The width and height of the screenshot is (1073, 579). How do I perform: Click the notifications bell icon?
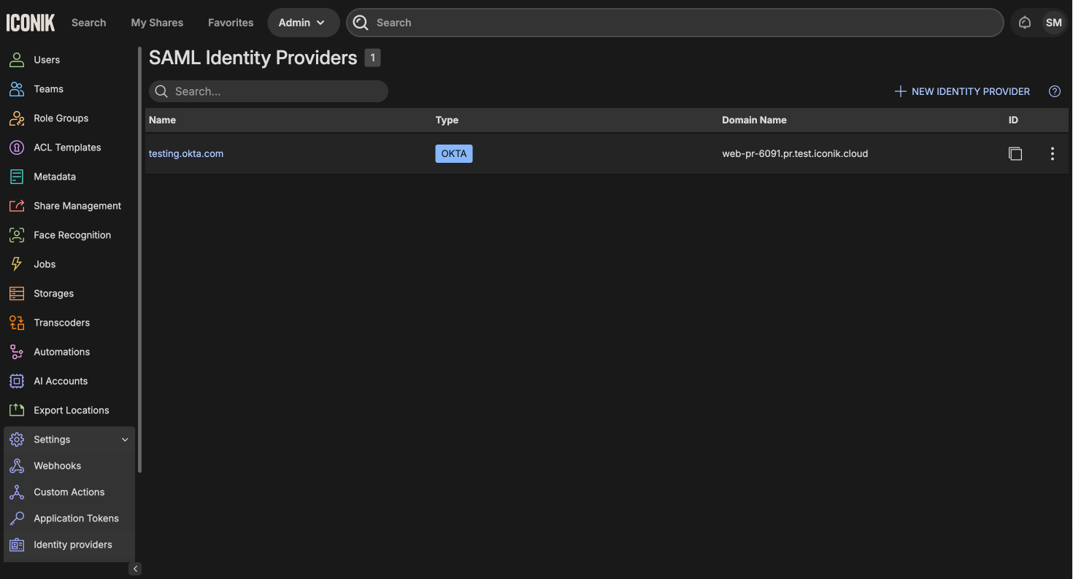[x=1025, y=23]
